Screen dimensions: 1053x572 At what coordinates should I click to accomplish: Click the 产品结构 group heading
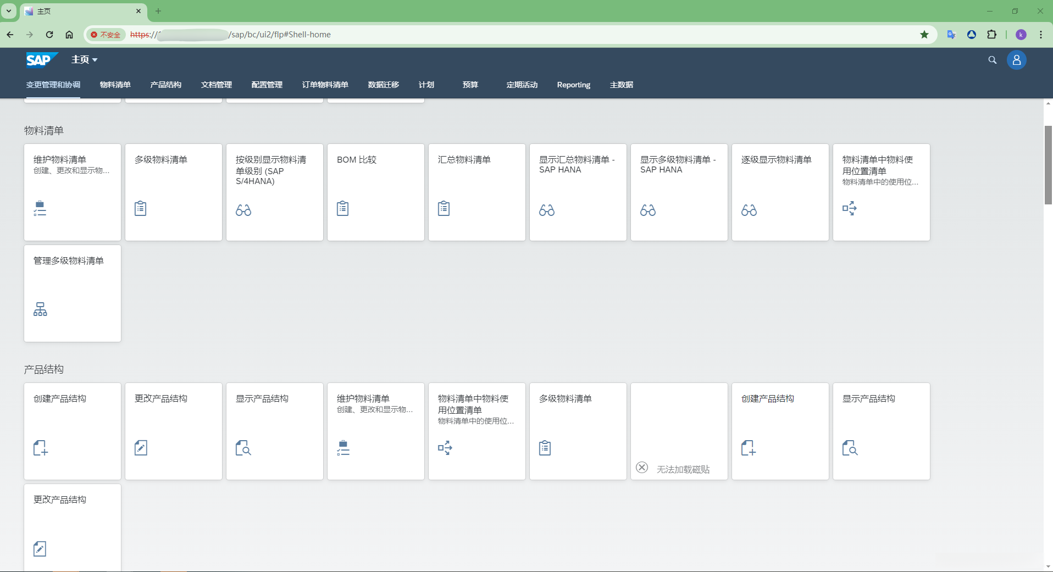pos(44,369)
